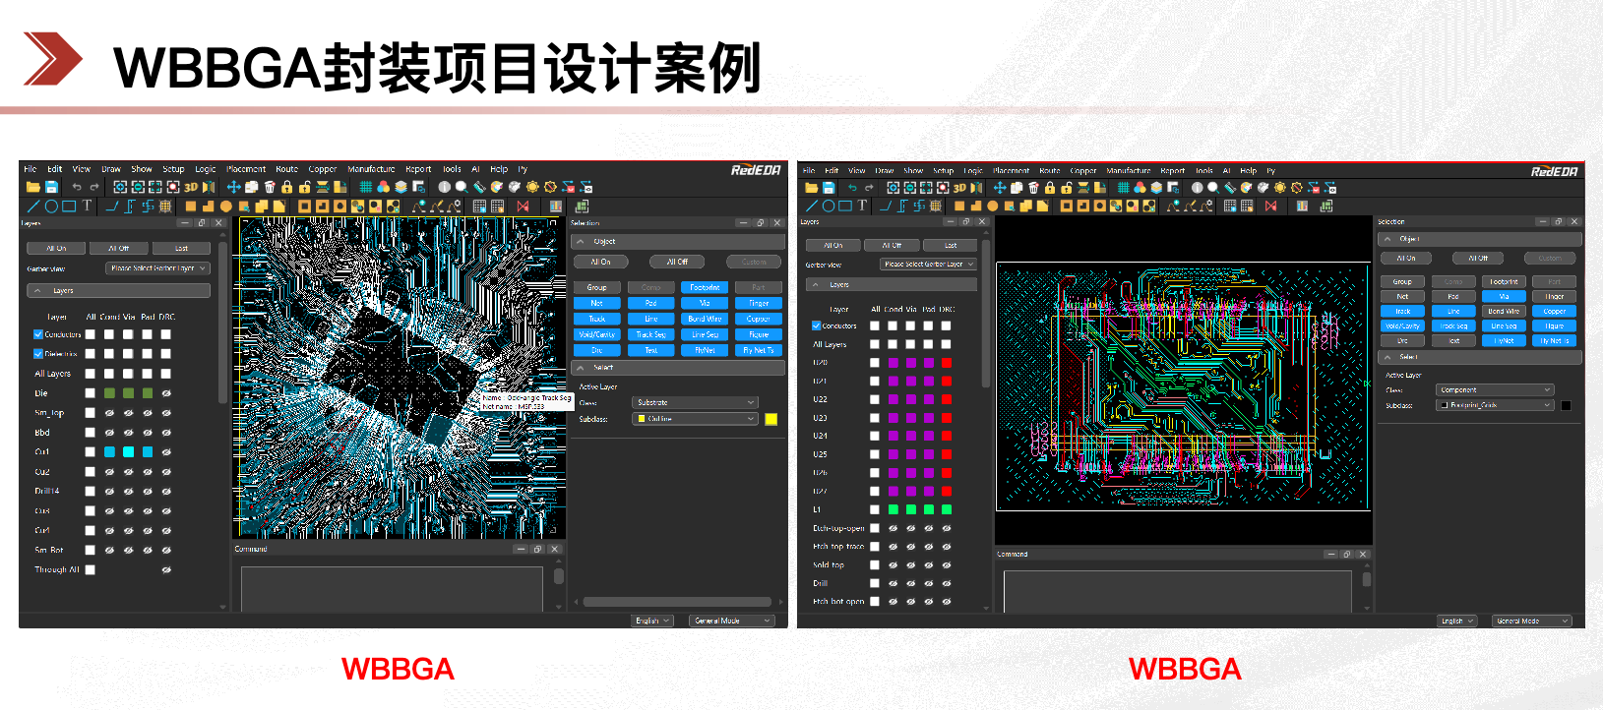Open the Gerber layer dropdown in the left window
The width and height of the screenshot is (1603, 710).
coord(157,267)
